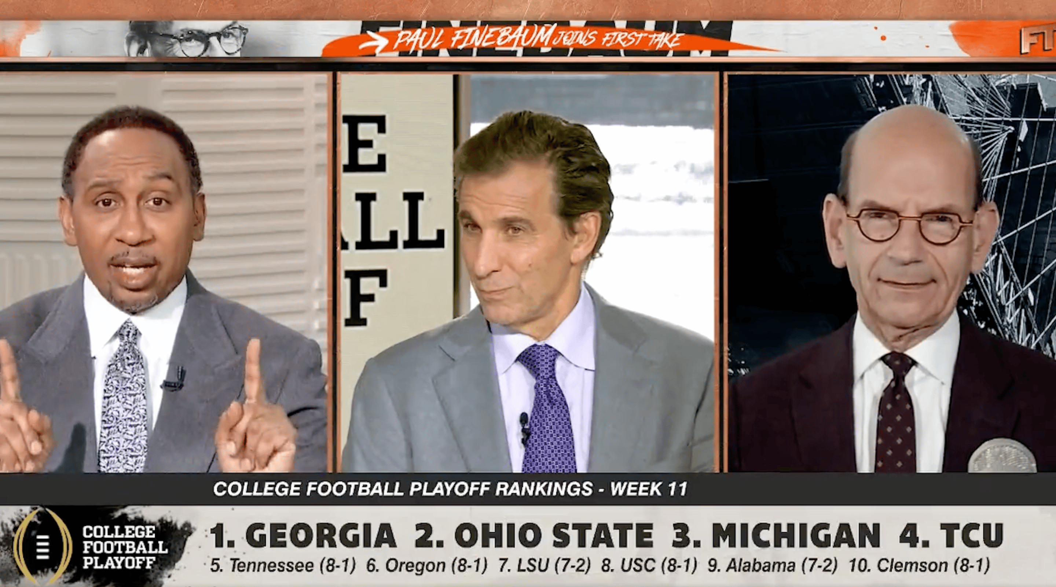Click 9. Alabama (7-2) entry
Image resolution: width=1056 pixels, height=587 pixels.
(x=773, y=566)
